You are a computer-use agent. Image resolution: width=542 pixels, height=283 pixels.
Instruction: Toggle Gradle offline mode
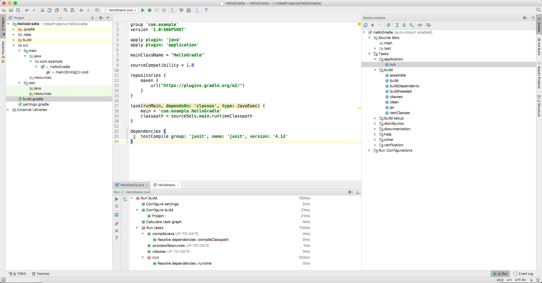click(x=420, y=25)
